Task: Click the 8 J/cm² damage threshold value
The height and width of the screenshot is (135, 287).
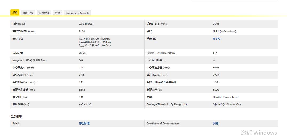Action: [x=227, y=104]
